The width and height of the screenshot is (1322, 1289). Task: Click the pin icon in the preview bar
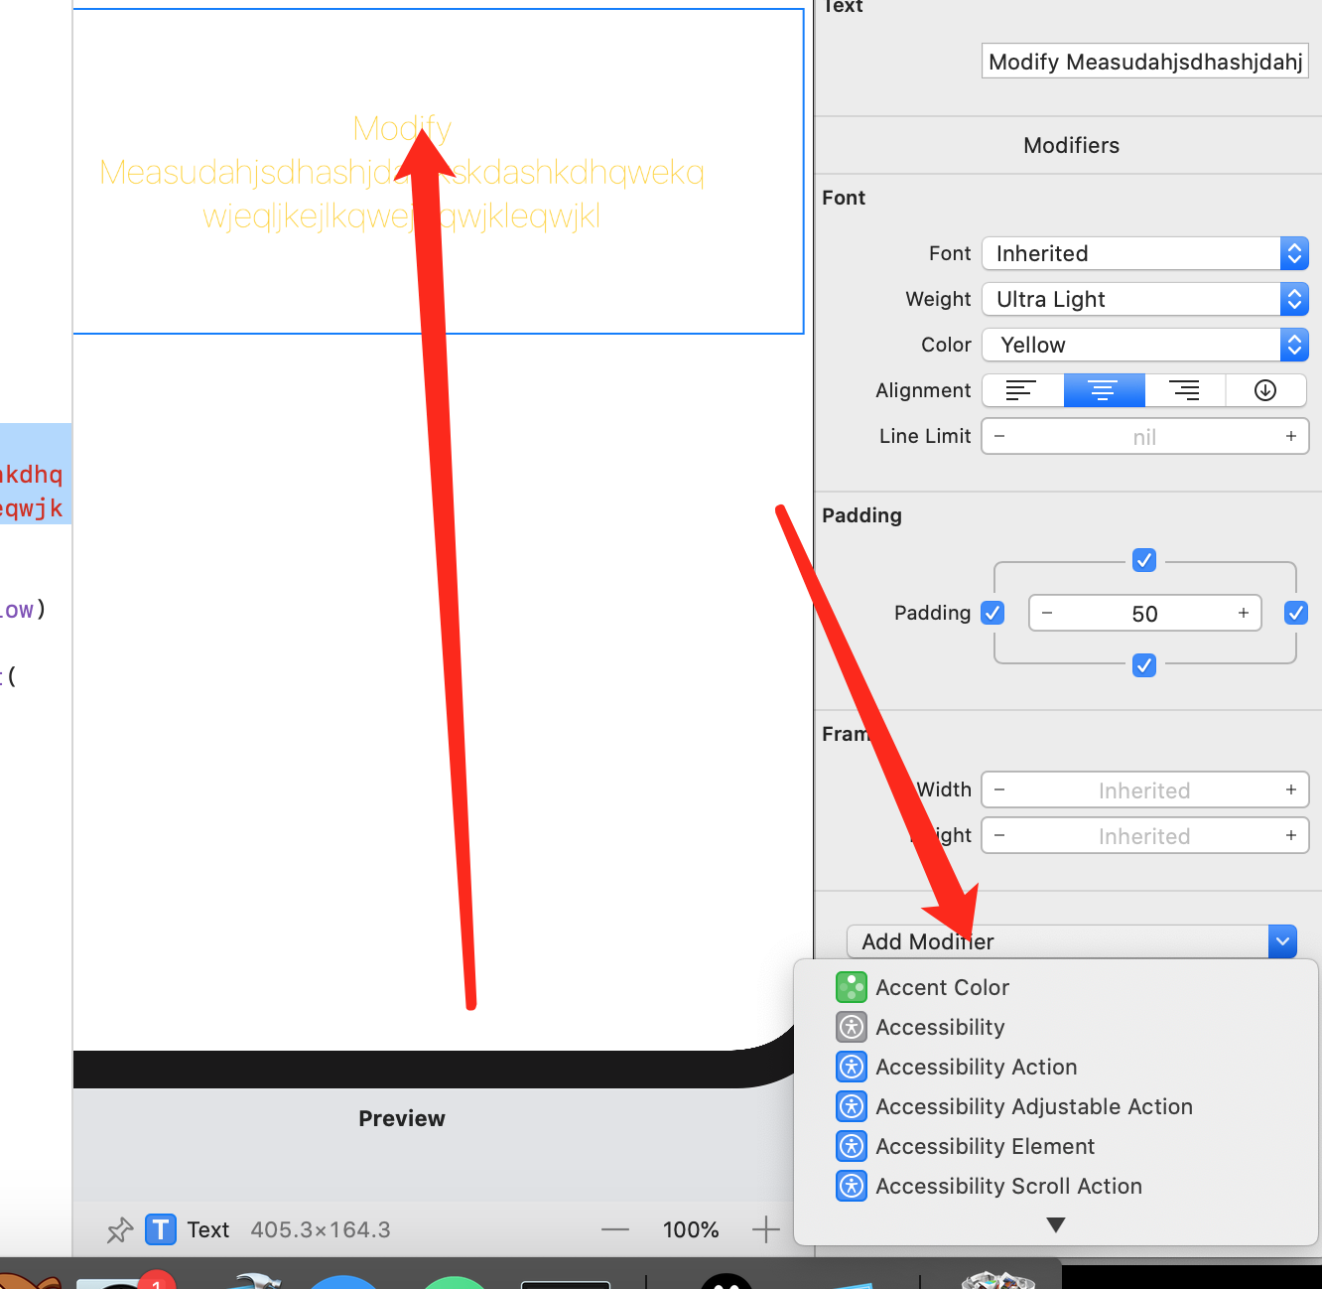click(x=119, y=1229)
